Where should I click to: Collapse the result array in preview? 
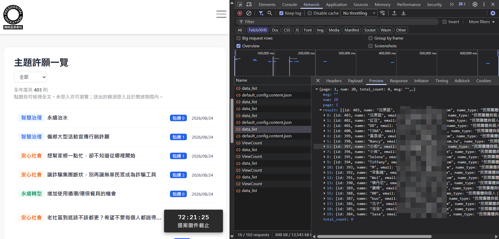click(x=320, y=110)
